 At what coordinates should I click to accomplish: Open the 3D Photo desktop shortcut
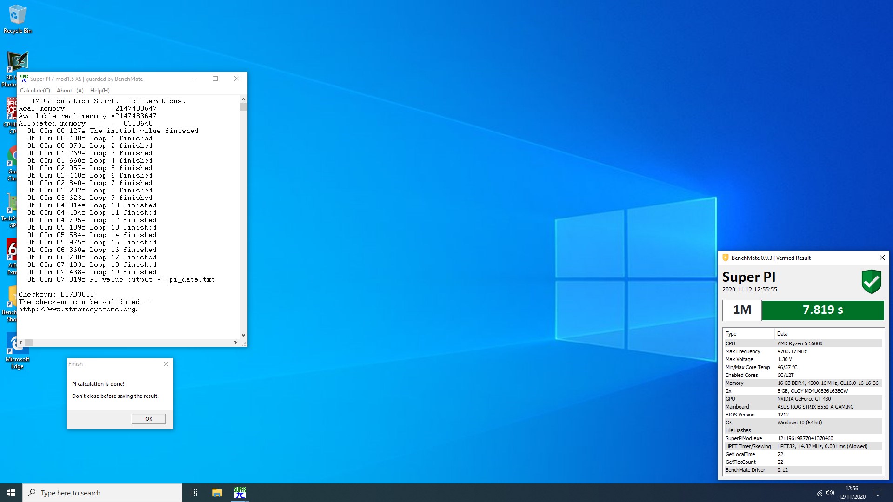[x=11, y=69]
